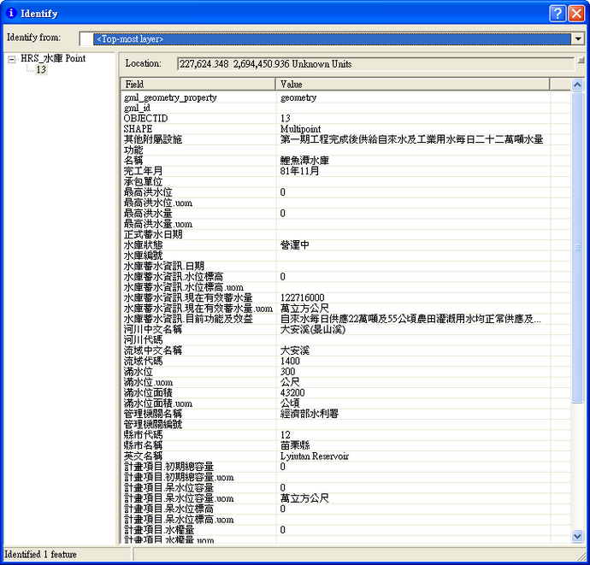This screenshot has height=565, width=590.
Task: Click the Field column header
Action: pyautogui.click(x=198, y=85)
